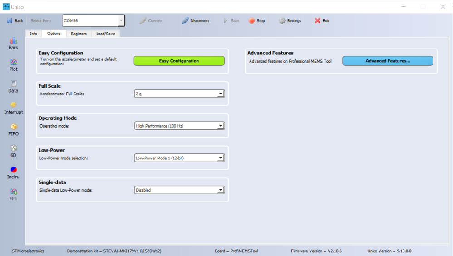Open the Interrupt panel in sidebar

[x=13, y=108]
